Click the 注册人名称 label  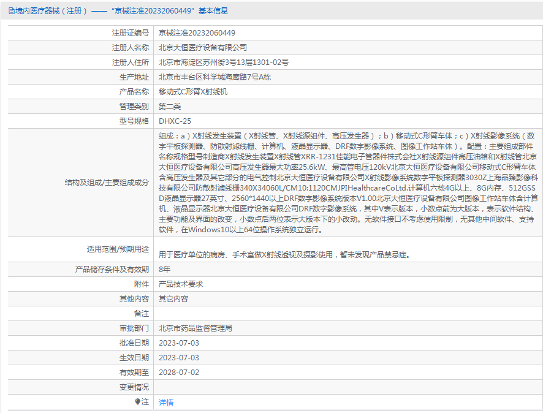(x=130, y=47)
